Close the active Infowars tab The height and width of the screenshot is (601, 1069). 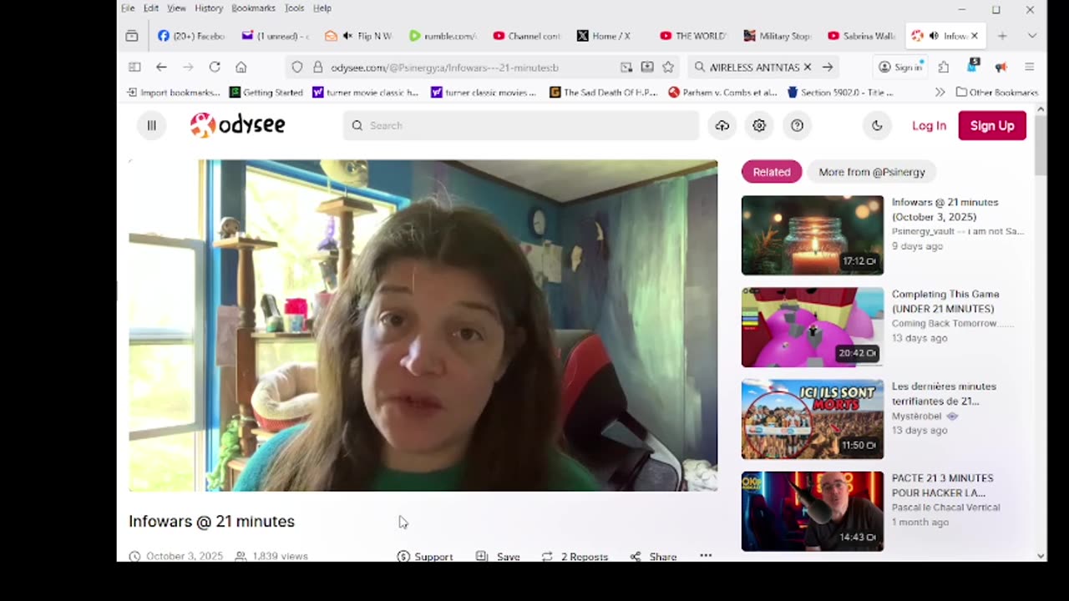pyautogui.click(x=974, y=36)
